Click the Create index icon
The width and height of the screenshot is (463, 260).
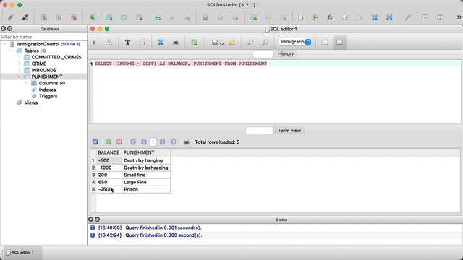click(x=158, y=17)
